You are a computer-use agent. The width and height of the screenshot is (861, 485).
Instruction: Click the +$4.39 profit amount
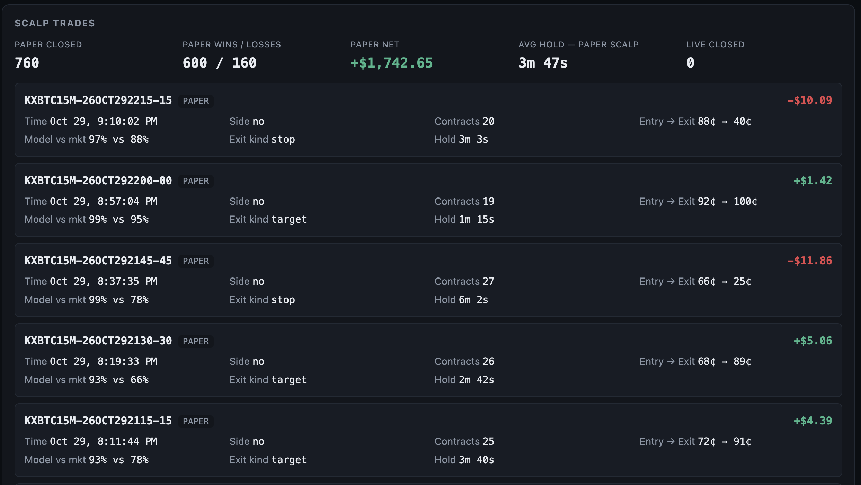pyautogui.click(x=813, y=421)
